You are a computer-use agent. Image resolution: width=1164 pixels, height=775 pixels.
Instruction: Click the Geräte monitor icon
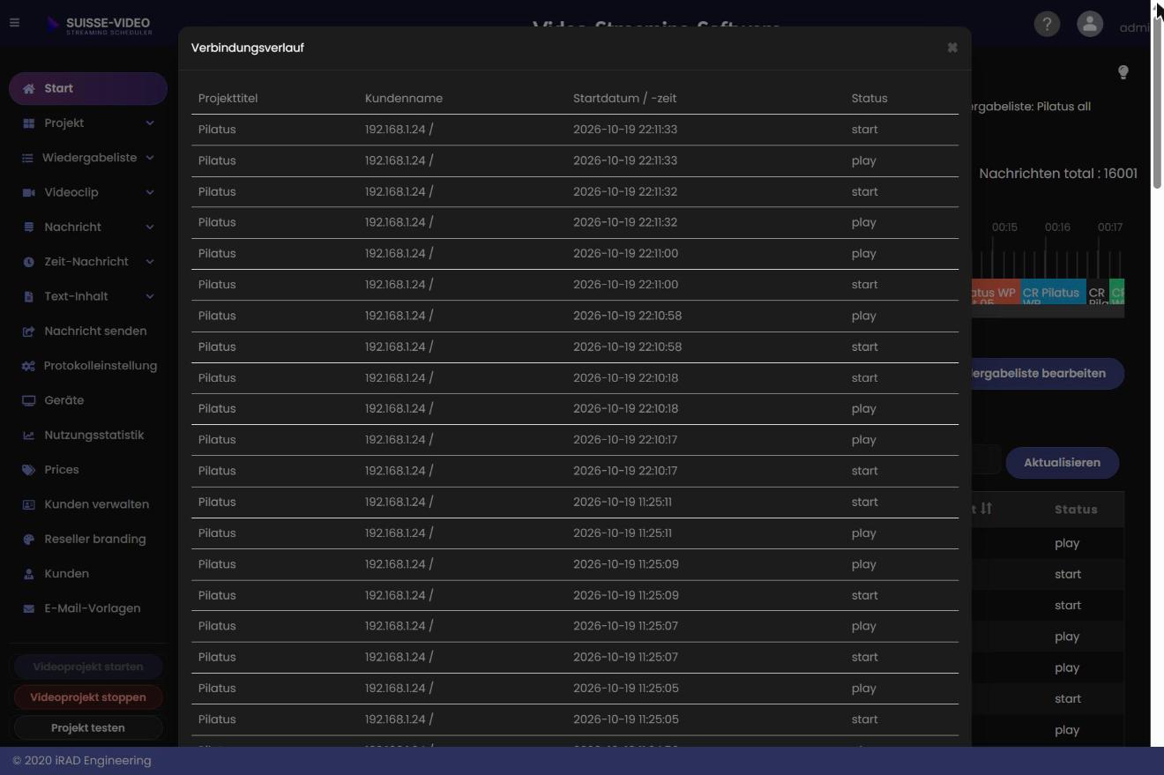[x=28, y=400]
